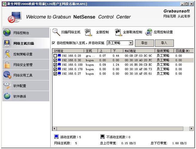Click the disc icon for 软件配置
The width and height of the screenshot is (196, 149).
click(7, 86)
